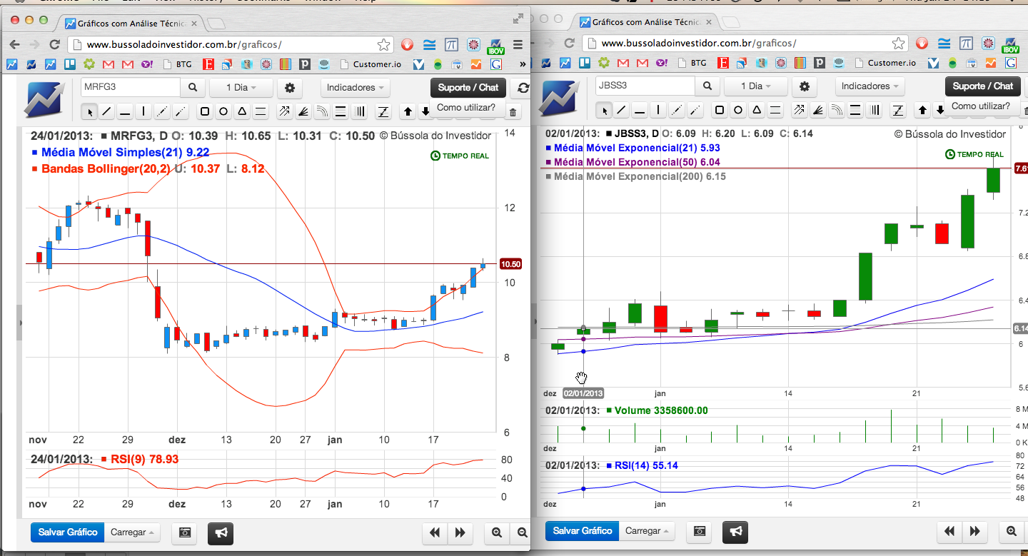Click the up arrow marker tool in JBSS3 window
The width and height of the screenshot is (1028, 556).
click(x=923, y=111)
